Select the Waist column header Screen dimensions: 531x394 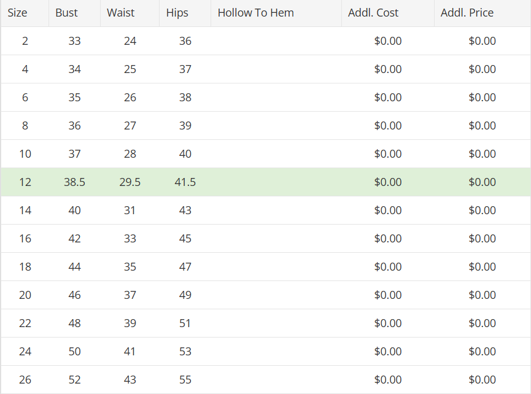(x=120, y=13)
